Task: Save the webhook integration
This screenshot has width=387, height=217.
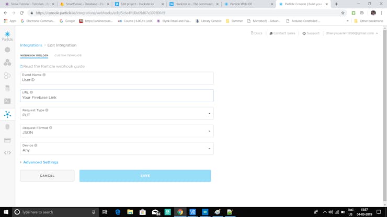Action: pyautogui.click(x=145, y=176)
